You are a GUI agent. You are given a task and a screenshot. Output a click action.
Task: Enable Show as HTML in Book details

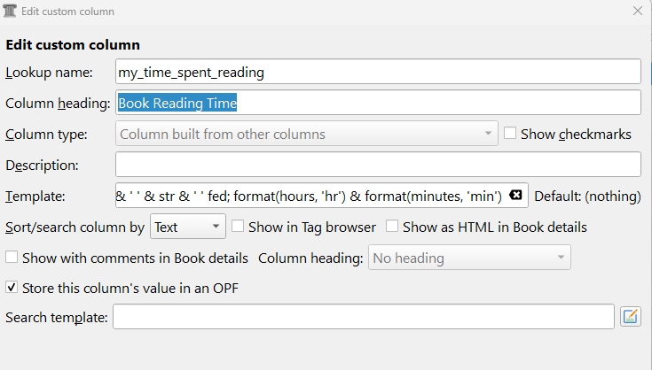point(392,227)
